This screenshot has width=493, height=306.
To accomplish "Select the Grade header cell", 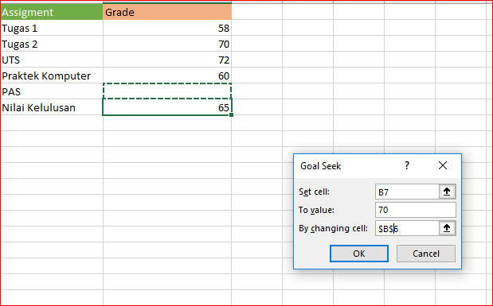I will (167, 12).
